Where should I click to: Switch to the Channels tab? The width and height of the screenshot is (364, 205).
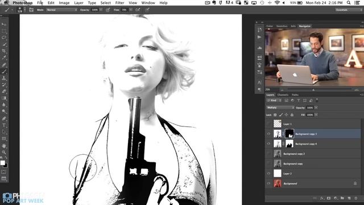click(x=283, y=95)
